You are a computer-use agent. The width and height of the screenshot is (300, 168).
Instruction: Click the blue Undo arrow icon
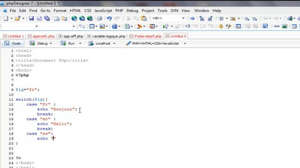(109, 18)
